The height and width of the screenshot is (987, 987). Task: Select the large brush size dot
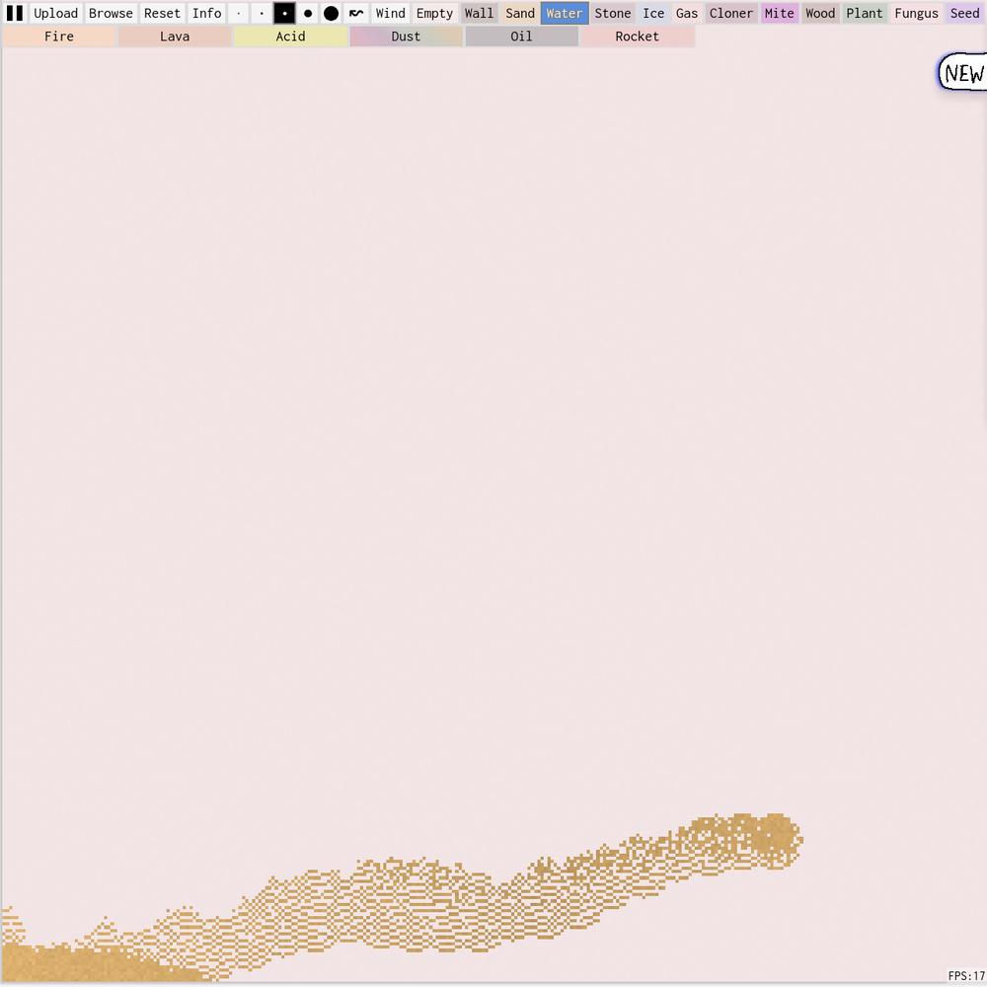[x=308, y=13]
